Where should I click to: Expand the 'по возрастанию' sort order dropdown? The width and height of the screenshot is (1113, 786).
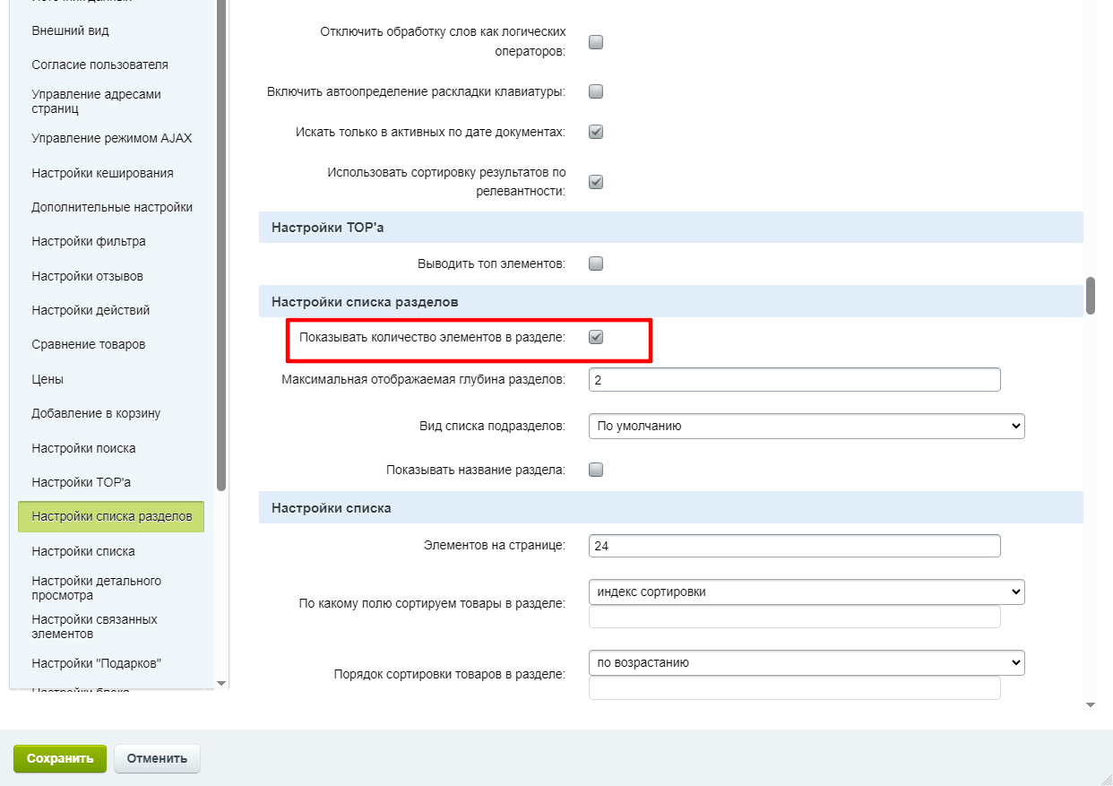click(806, 662)
